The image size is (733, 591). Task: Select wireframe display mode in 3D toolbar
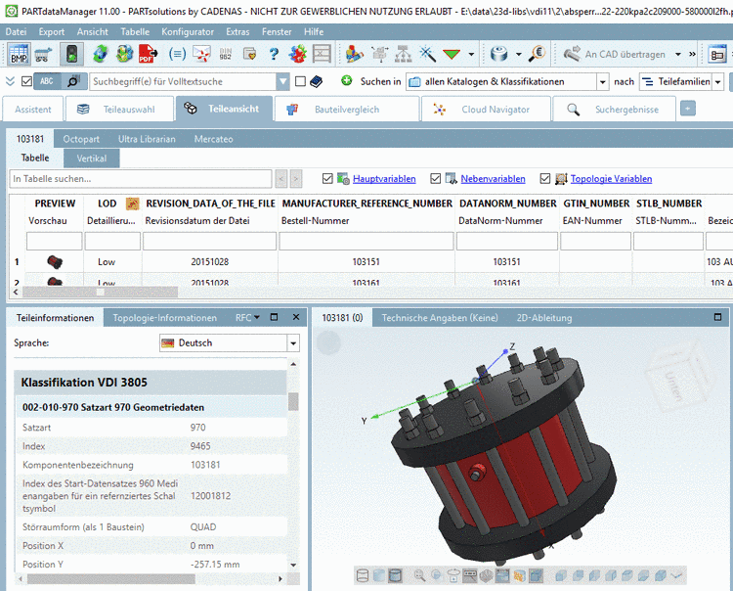(363, 575)
